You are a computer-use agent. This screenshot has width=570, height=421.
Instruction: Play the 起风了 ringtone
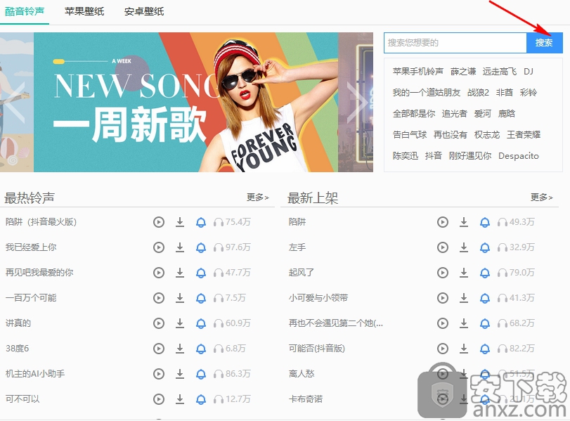(442, 273)
